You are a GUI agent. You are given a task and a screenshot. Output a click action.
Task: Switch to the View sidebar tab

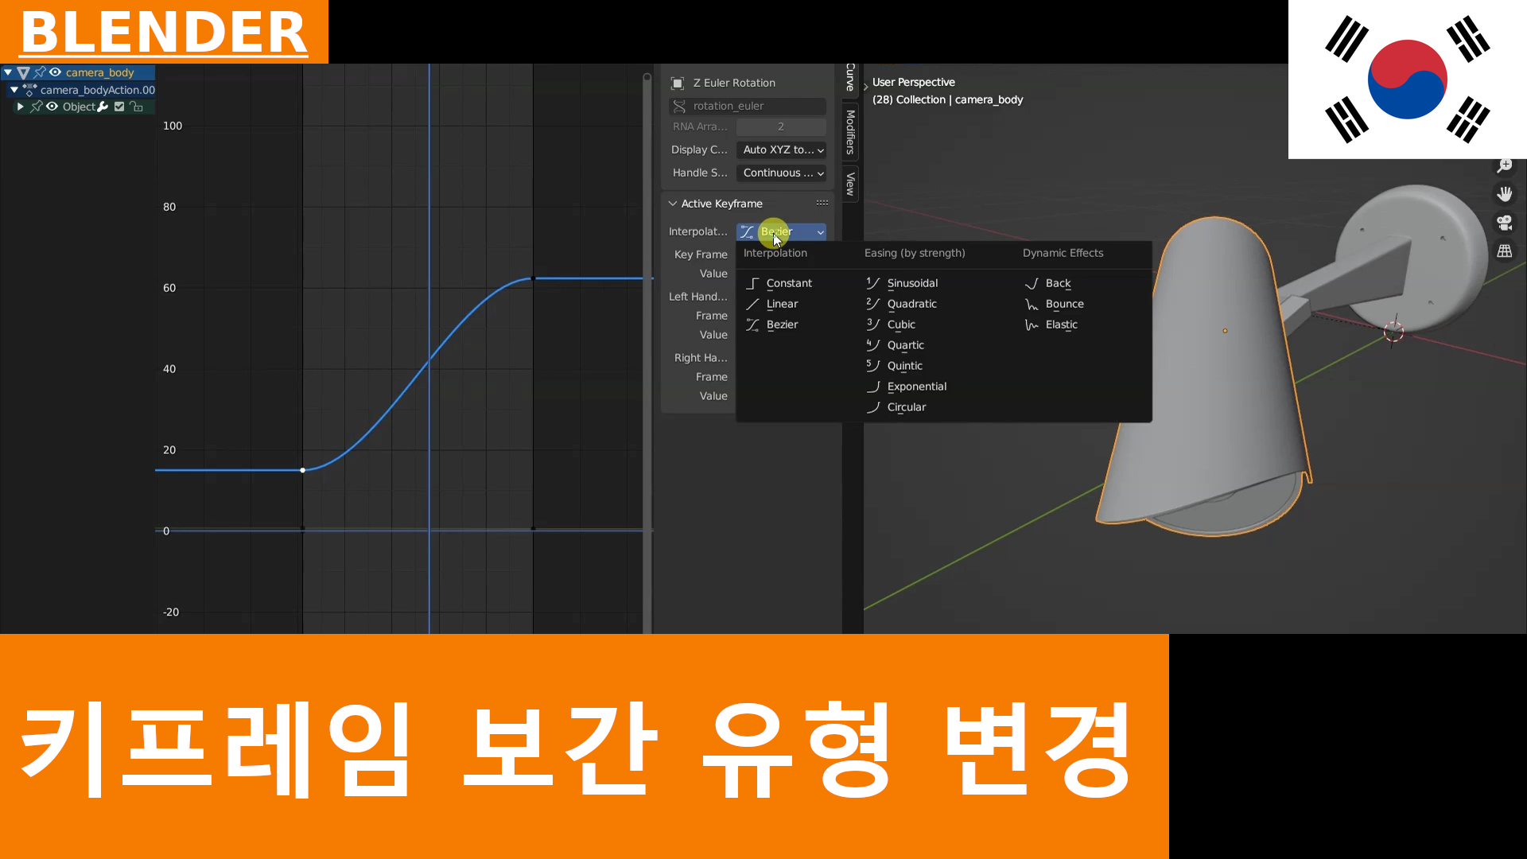point(850,184)
